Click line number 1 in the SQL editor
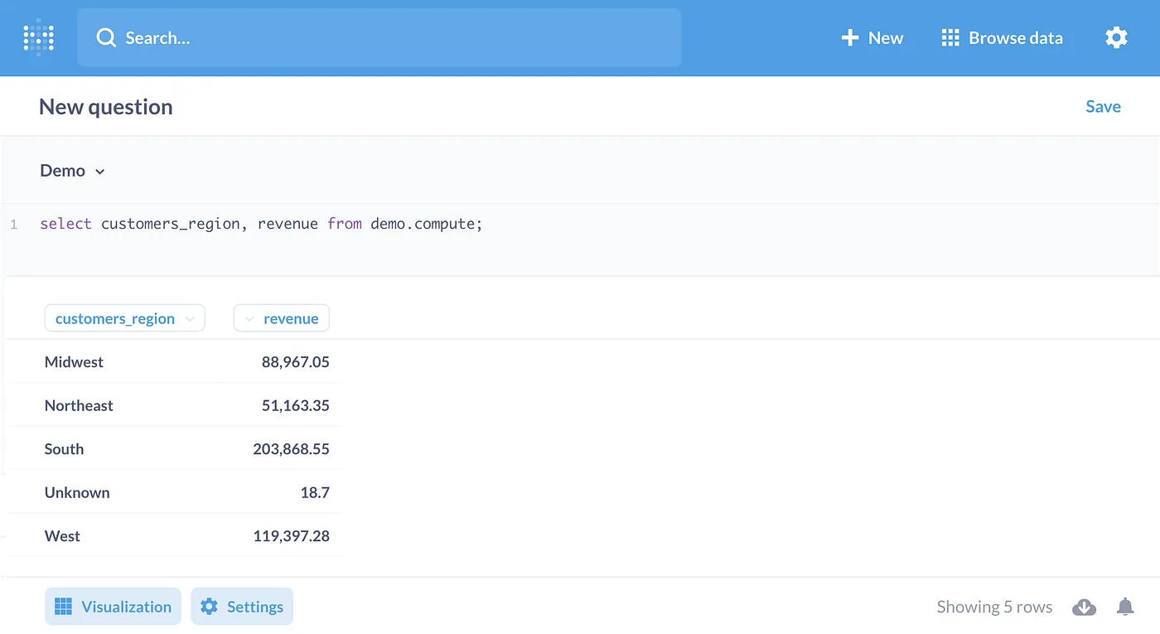Screen dimensions: 1160x634 point(13,224)
